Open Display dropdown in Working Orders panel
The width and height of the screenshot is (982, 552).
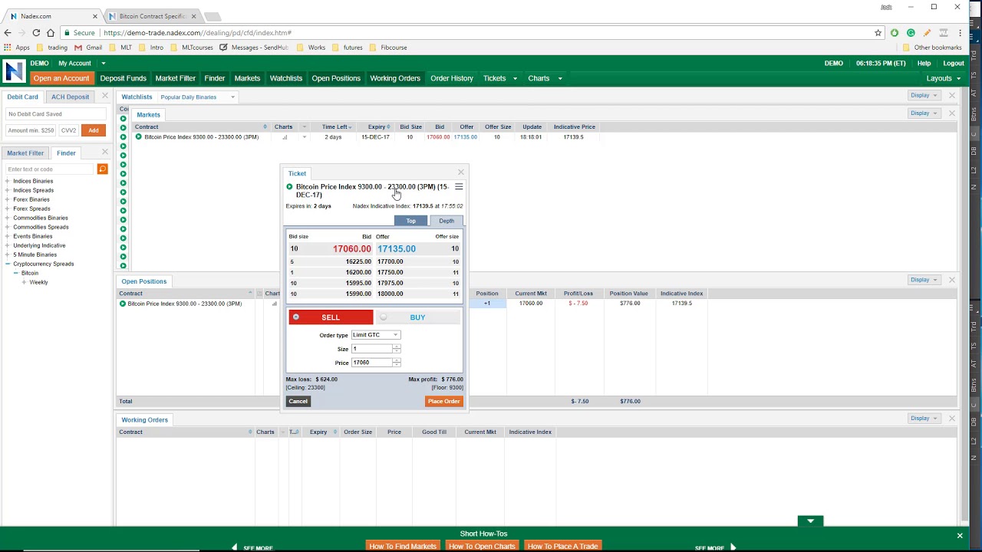[923, 419]
